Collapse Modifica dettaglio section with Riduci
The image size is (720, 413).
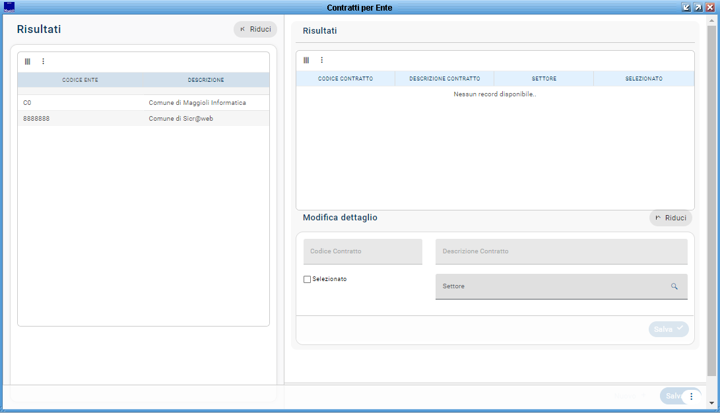(x=671, y=218)
